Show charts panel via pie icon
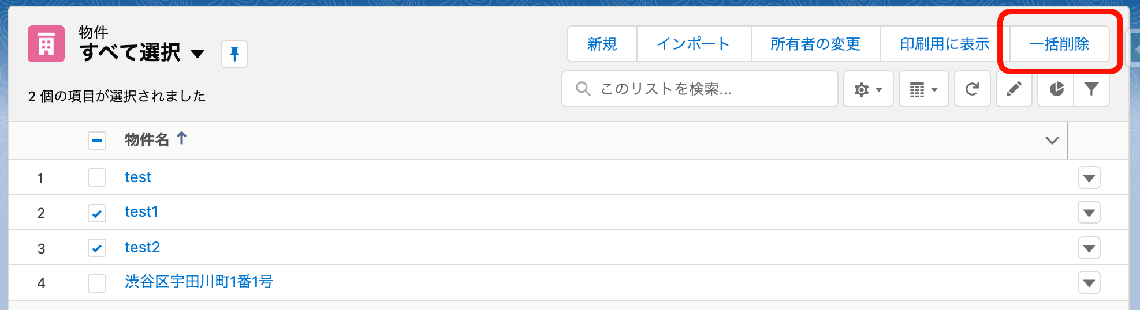This screenshot has height=310, width=1140. point(1056,89)
